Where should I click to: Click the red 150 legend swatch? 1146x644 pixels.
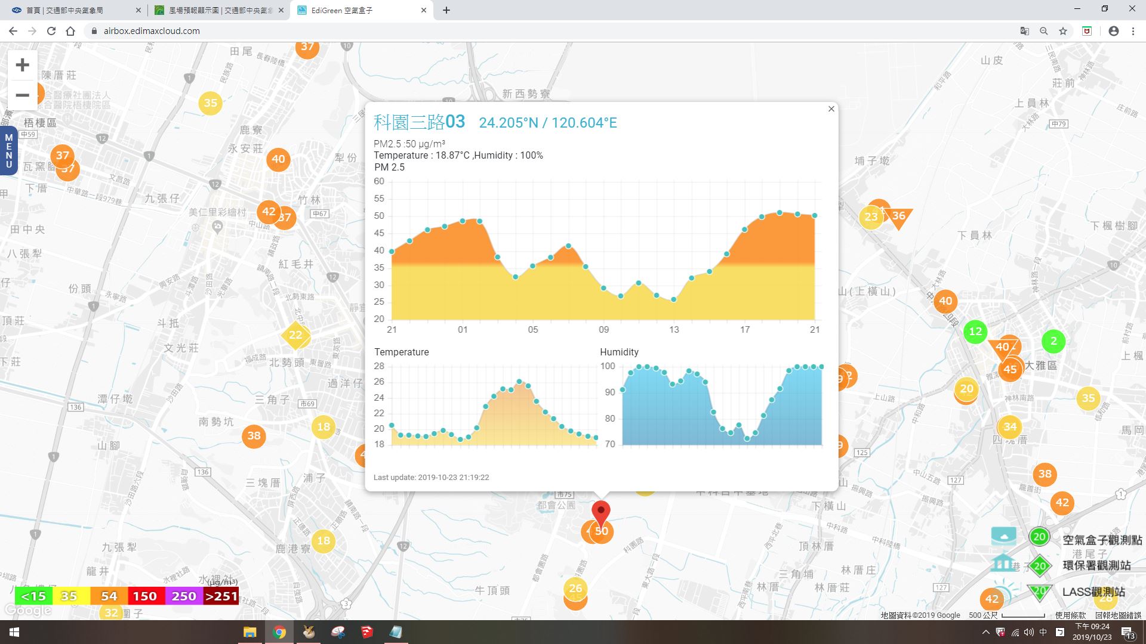145,596
